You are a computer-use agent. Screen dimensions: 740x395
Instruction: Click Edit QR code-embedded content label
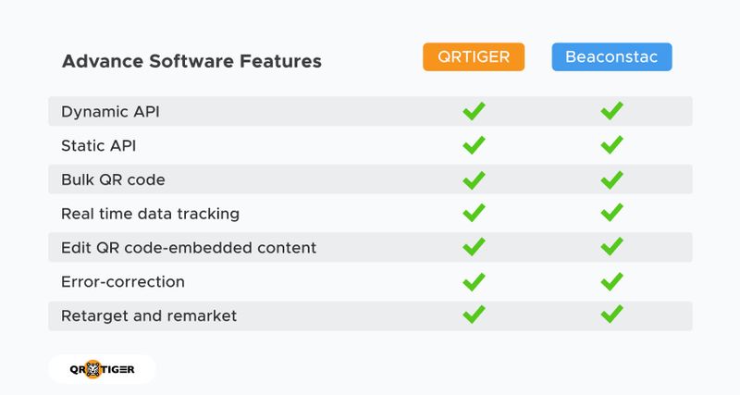pyautogui.click(x=189, y=247)
